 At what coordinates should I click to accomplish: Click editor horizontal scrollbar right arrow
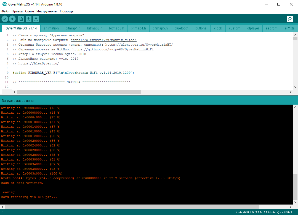coord(291,92)
